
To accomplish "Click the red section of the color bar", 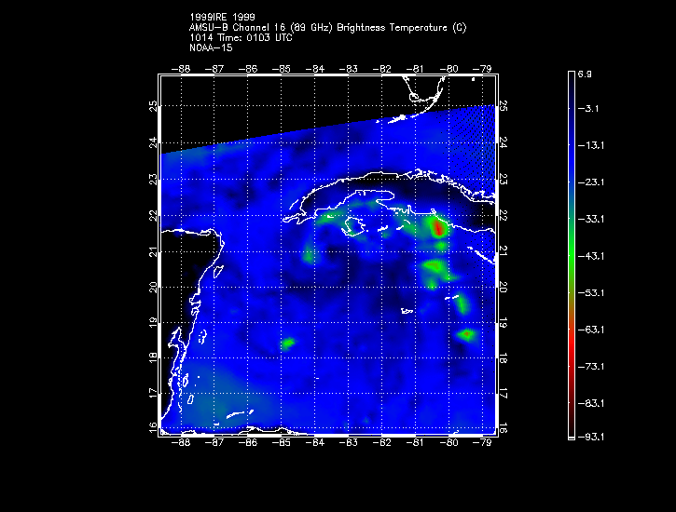I will click(572, 344).
